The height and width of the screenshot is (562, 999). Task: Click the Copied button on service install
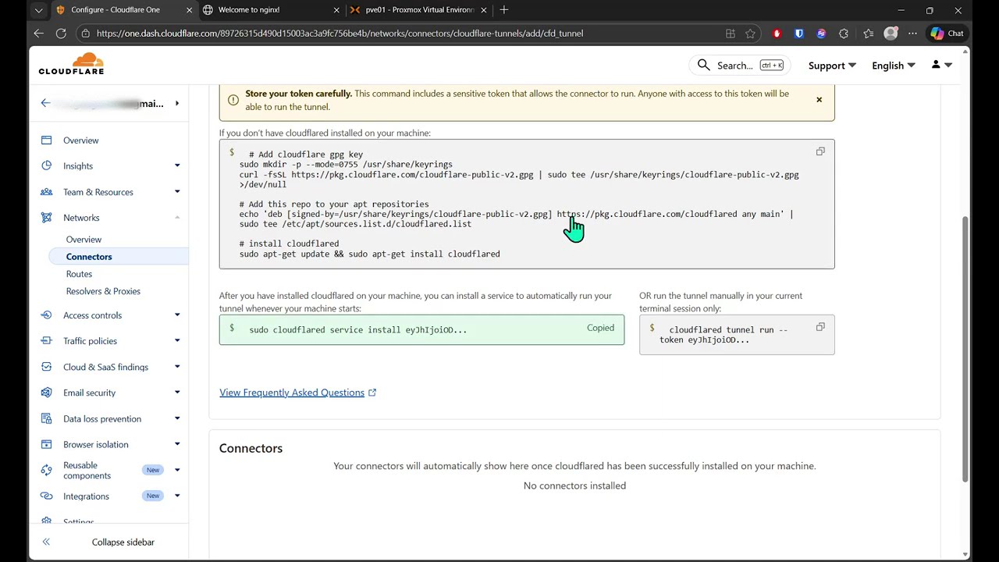pos(600,328)
